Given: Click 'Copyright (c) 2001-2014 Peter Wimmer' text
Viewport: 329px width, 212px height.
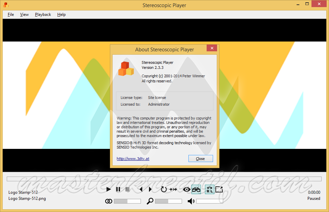Looking at the screenshot, I should 173,76.
